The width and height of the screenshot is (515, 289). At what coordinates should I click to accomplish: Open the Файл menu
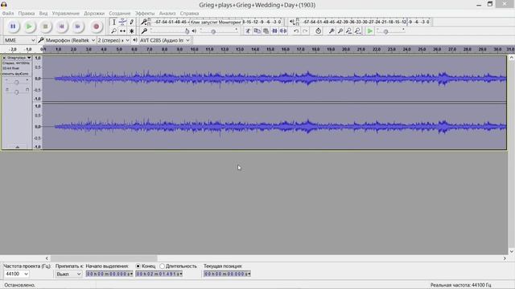pyautogui.click(x=8, y=14)
